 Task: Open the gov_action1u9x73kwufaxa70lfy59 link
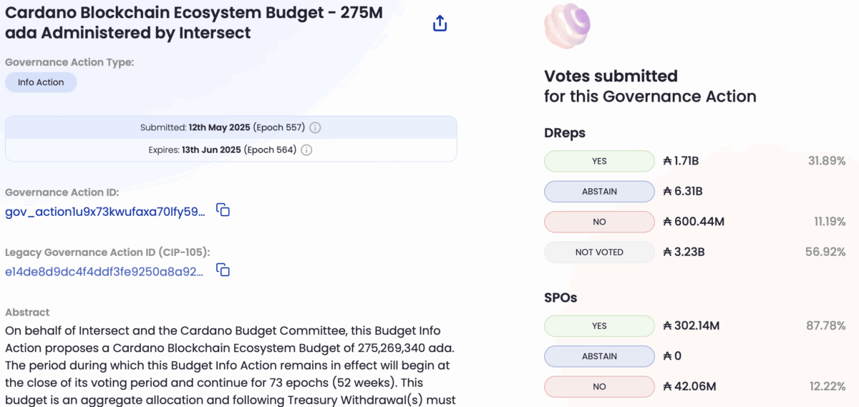(105, 212)
